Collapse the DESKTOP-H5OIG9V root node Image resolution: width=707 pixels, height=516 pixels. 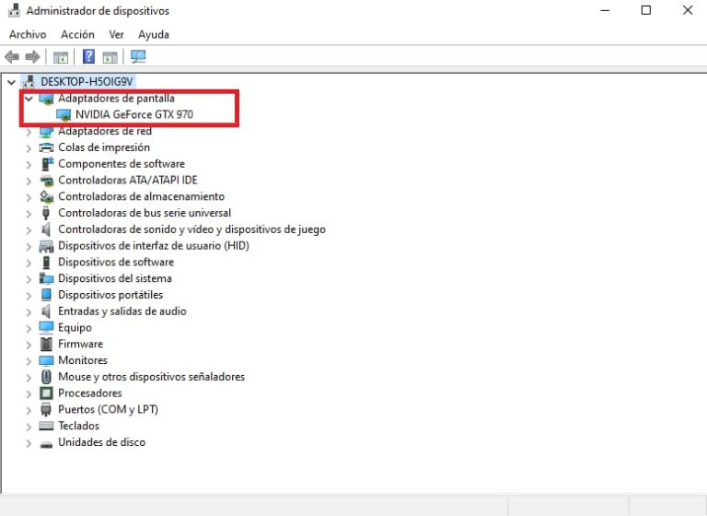pos(11,81)
